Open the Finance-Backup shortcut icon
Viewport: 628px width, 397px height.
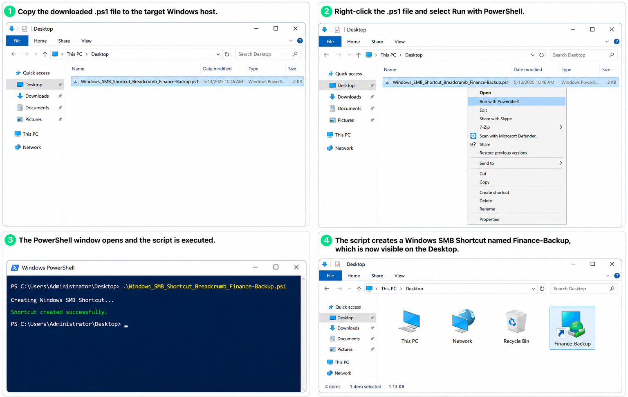pos(572,328)
